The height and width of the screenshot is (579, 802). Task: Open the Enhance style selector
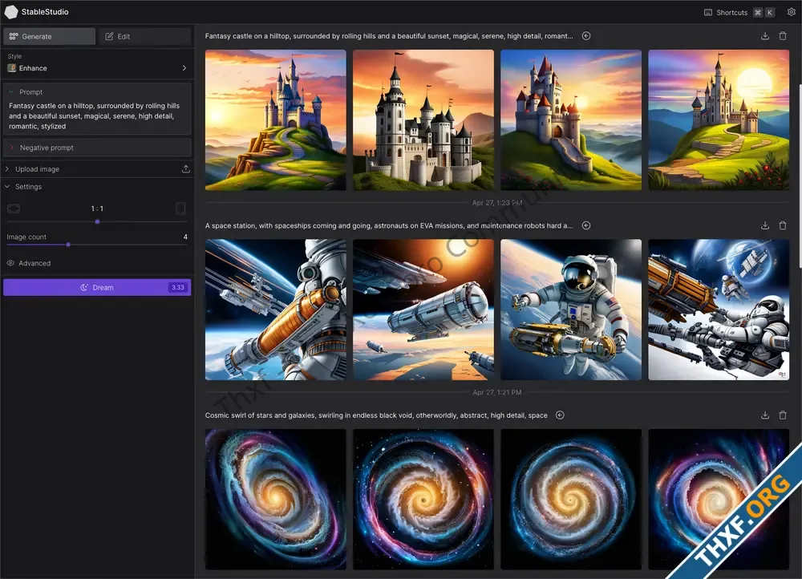pos(97,68)
